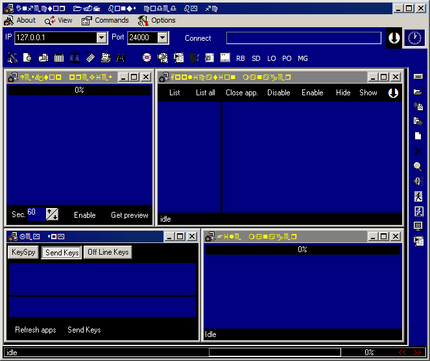This screenshot has height=361, width=430.
Task: Click the CD disc icon in the toolbar
Action: pyautogui.click(x=147, y=58)
